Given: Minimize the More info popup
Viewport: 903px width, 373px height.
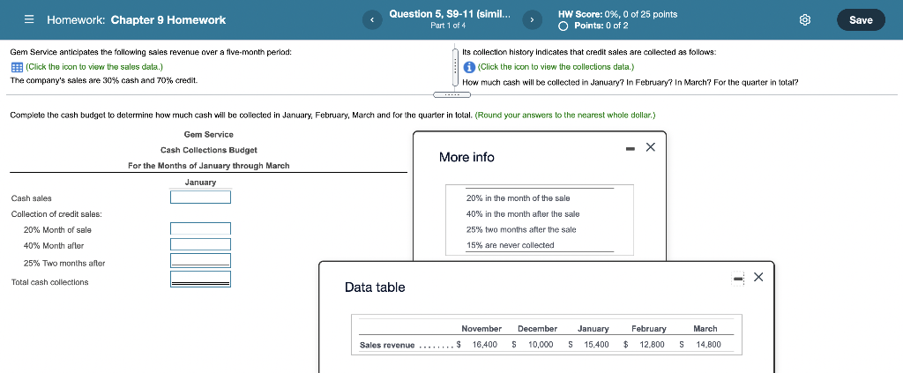Looking at the screenshot, I should [631, 149].
